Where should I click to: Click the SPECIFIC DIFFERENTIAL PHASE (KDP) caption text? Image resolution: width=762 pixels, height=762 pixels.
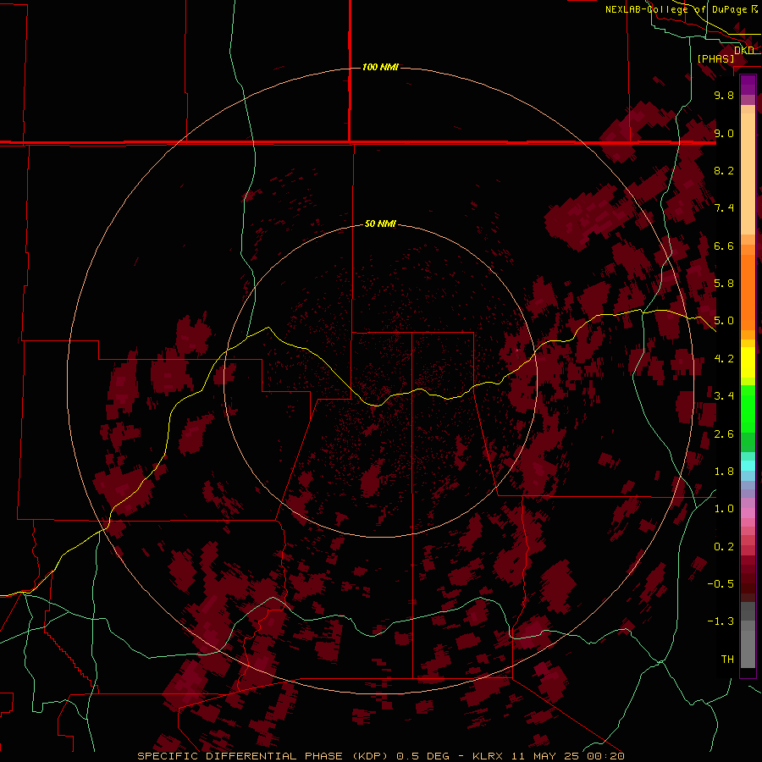tap(263, 756)
